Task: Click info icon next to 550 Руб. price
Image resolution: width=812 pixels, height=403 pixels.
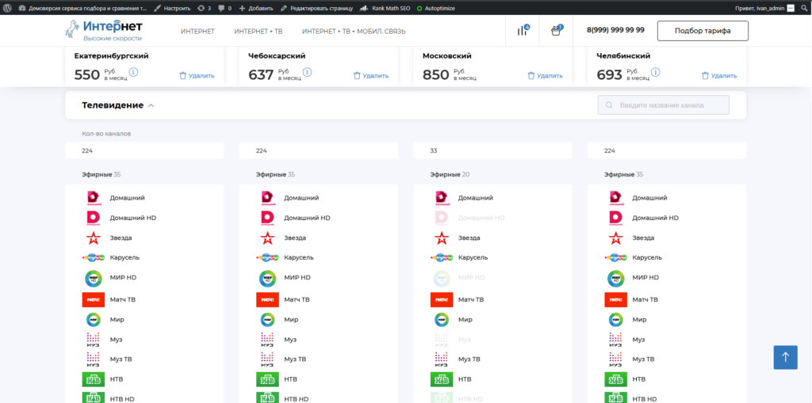Action: [133, 72]
